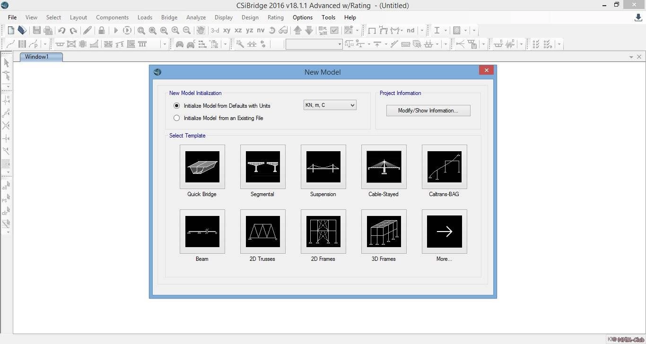Click the rubber band zoom icon

pyautogui.click(x=141, y=30)
